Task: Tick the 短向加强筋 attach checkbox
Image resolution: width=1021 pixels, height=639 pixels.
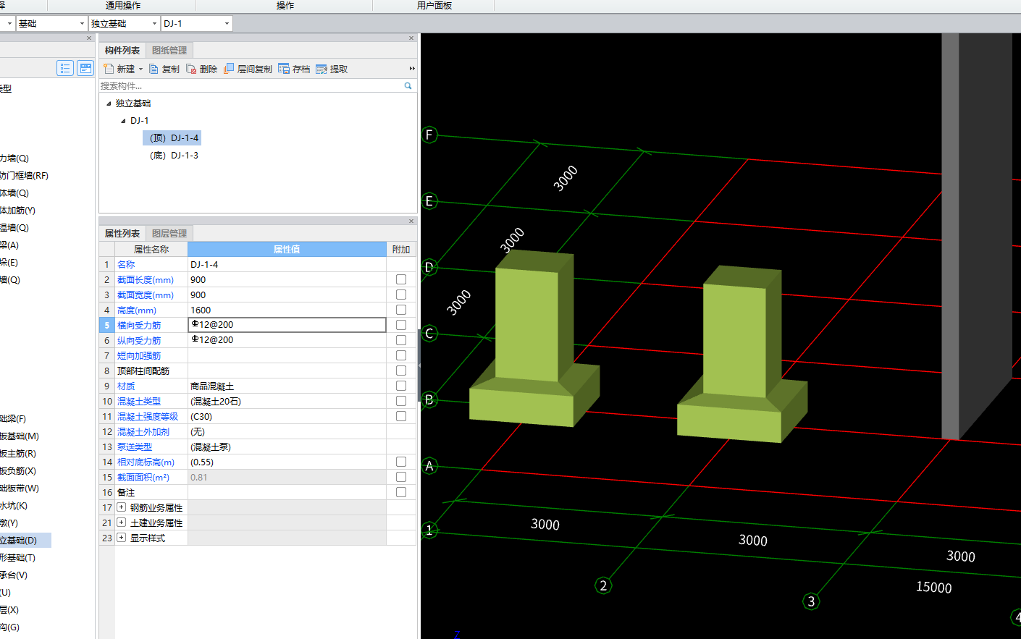Action: point(401,355)
